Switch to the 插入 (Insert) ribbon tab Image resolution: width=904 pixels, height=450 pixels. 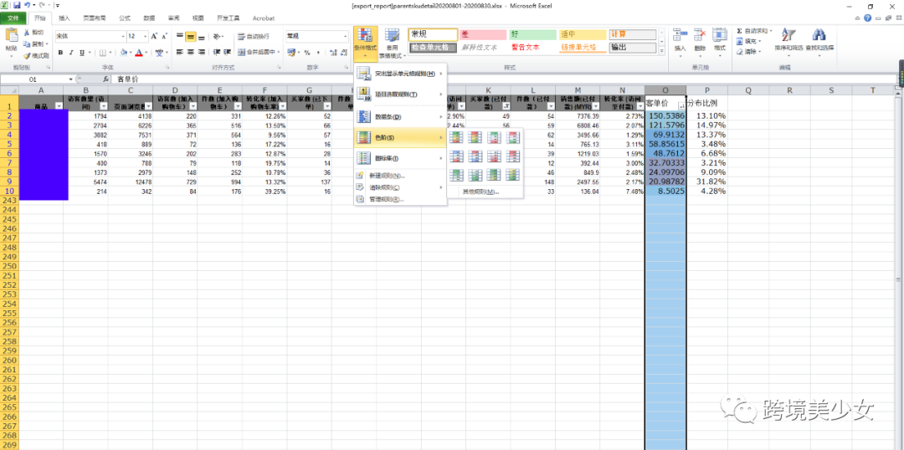64,17
